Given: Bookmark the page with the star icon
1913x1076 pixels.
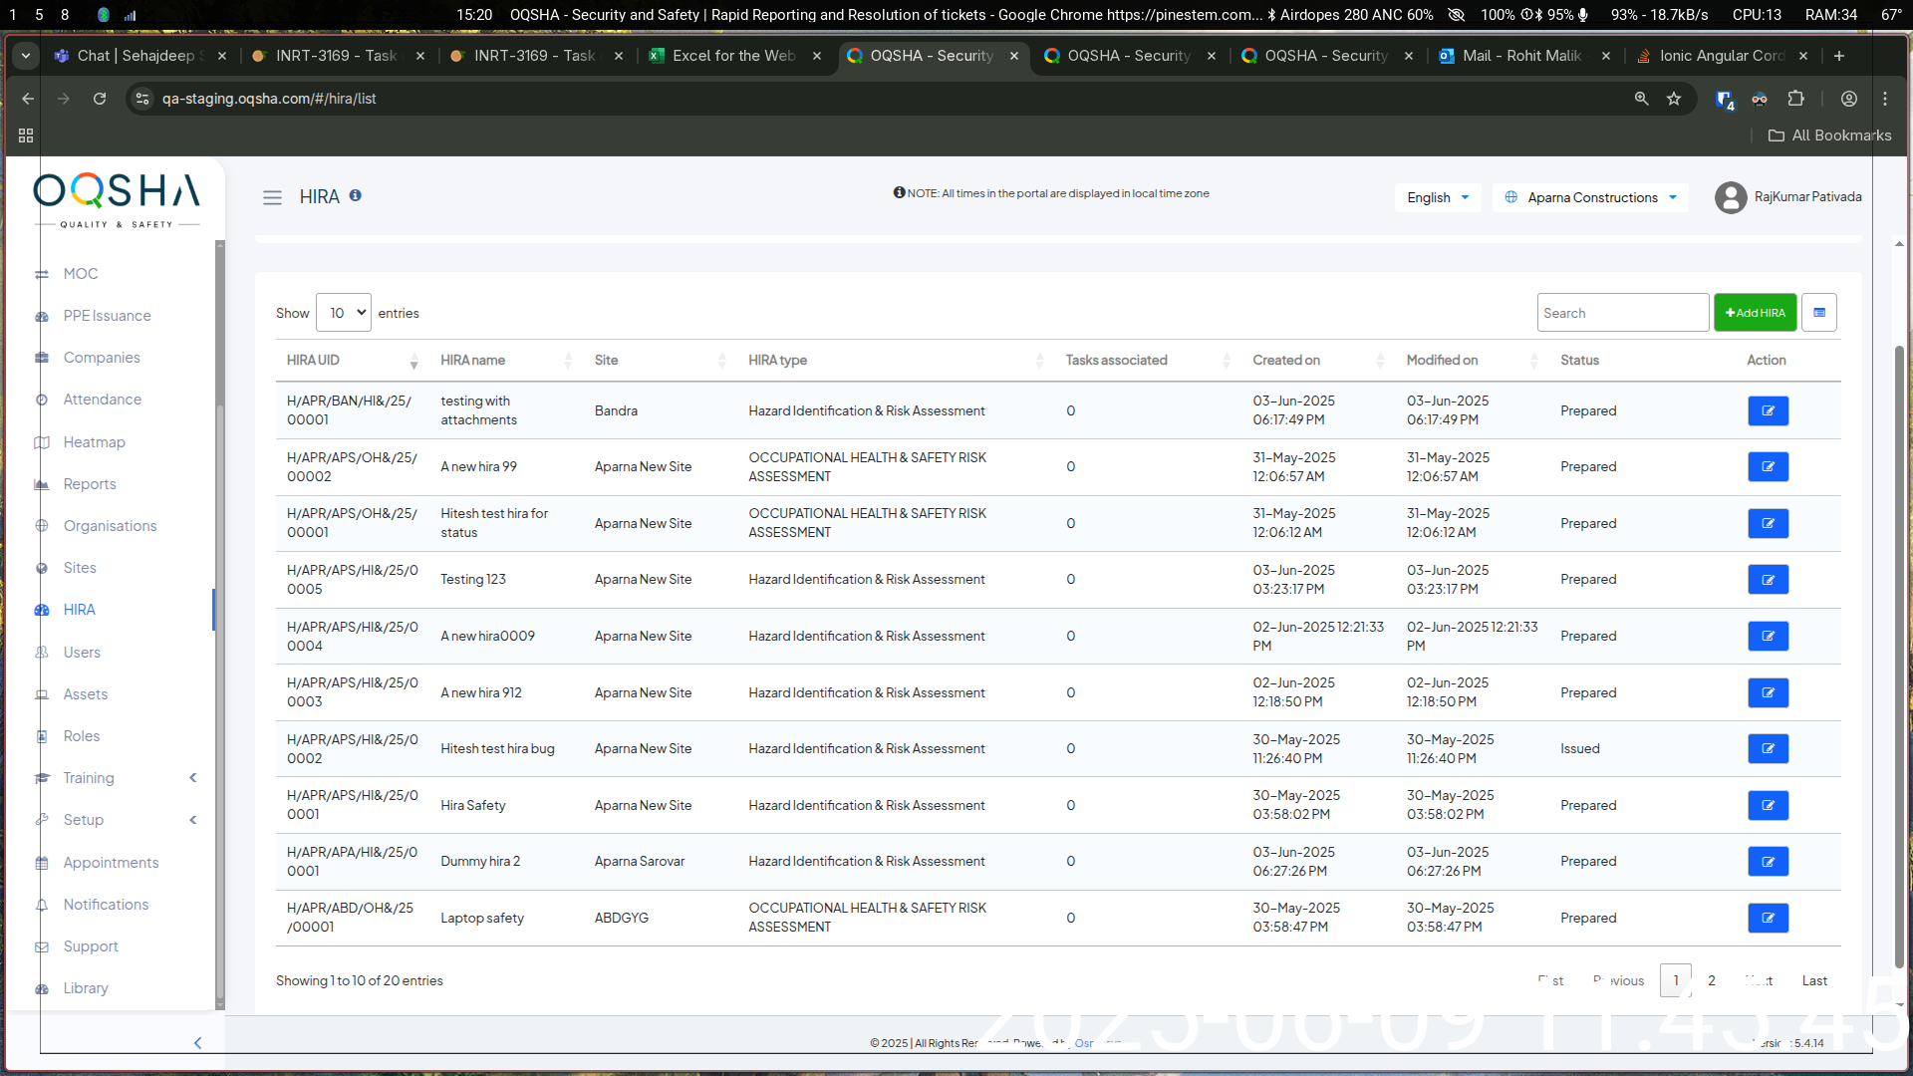Looking at the screenshot, I should (x=1674, y=99).
